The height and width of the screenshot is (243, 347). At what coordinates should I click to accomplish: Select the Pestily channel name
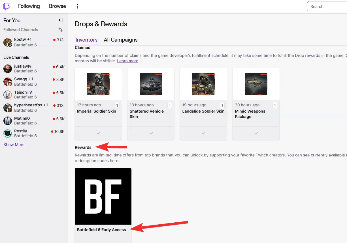pyautogui.click(x=21, y=131)
